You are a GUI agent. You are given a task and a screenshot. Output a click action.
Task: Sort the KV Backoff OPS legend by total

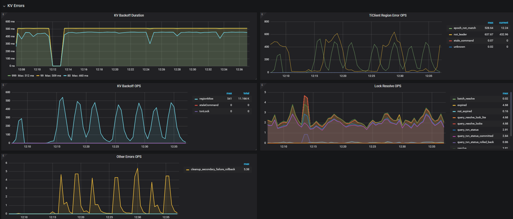[246, 93]
